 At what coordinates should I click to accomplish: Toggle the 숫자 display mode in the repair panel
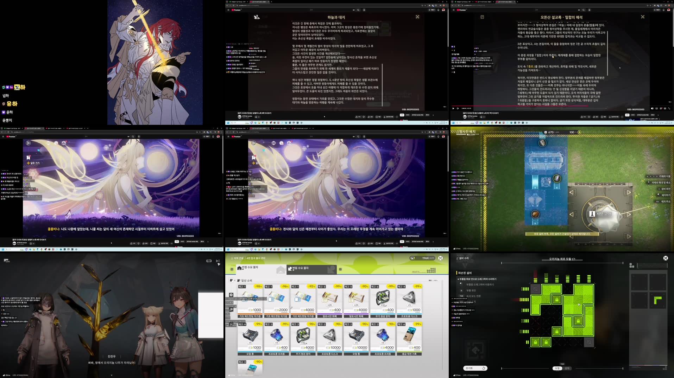(567, 368)
